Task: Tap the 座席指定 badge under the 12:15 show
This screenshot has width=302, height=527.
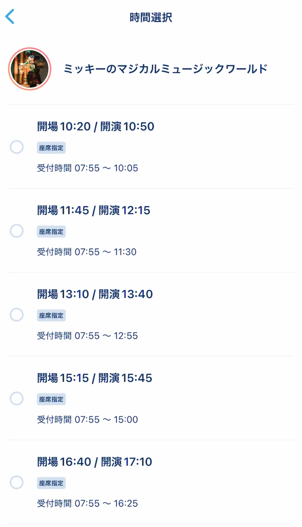Action: 51,232
